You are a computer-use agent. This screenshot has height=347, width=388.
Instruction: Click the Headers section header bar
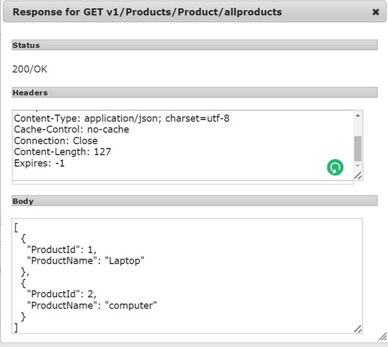(194, 93)
